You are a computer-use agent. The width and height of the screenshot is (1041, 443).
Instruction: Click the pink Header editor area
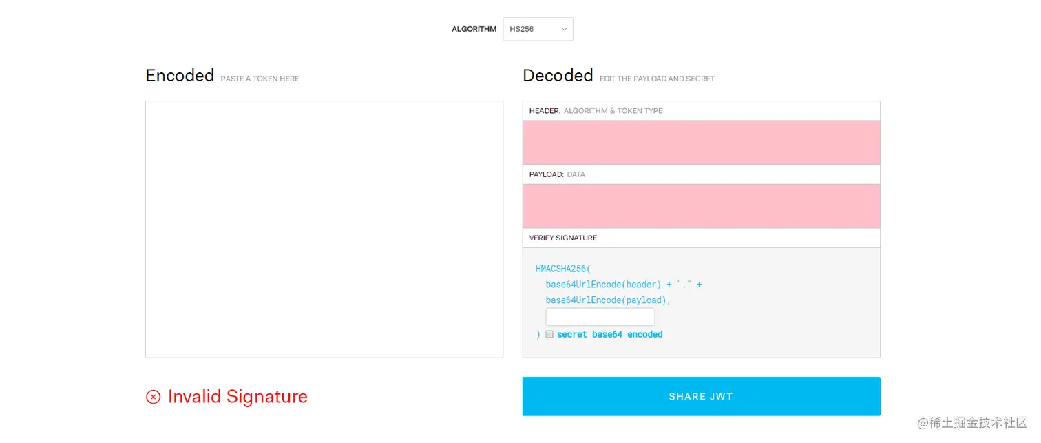tap(701, 143)
